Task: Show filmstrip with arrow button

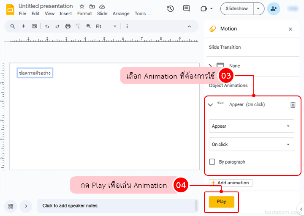Action: click(26, 206)
